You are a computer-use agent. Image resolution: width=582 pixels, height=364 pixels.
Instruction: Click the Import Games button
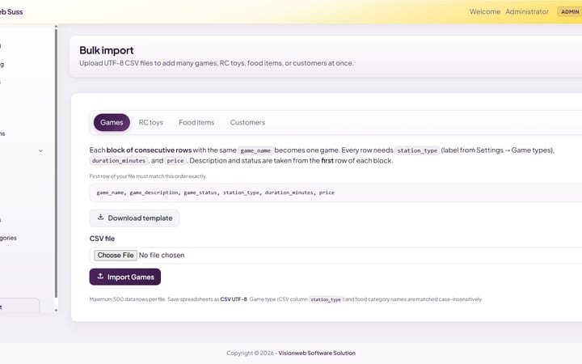point(125,277)
